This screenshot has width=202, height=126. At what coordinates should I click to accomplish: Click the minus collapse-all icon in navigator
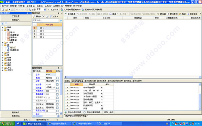point(6,24)
